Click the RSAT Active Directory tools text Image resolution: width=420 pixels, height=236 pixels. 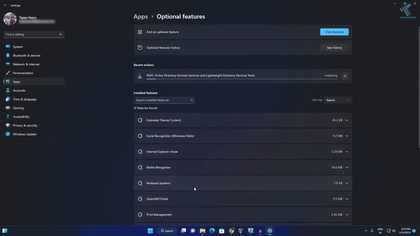pos(201,75)
